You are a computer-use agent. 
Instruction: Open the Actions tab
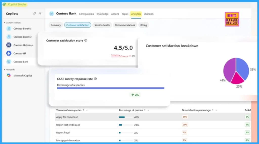click(115, 14)
